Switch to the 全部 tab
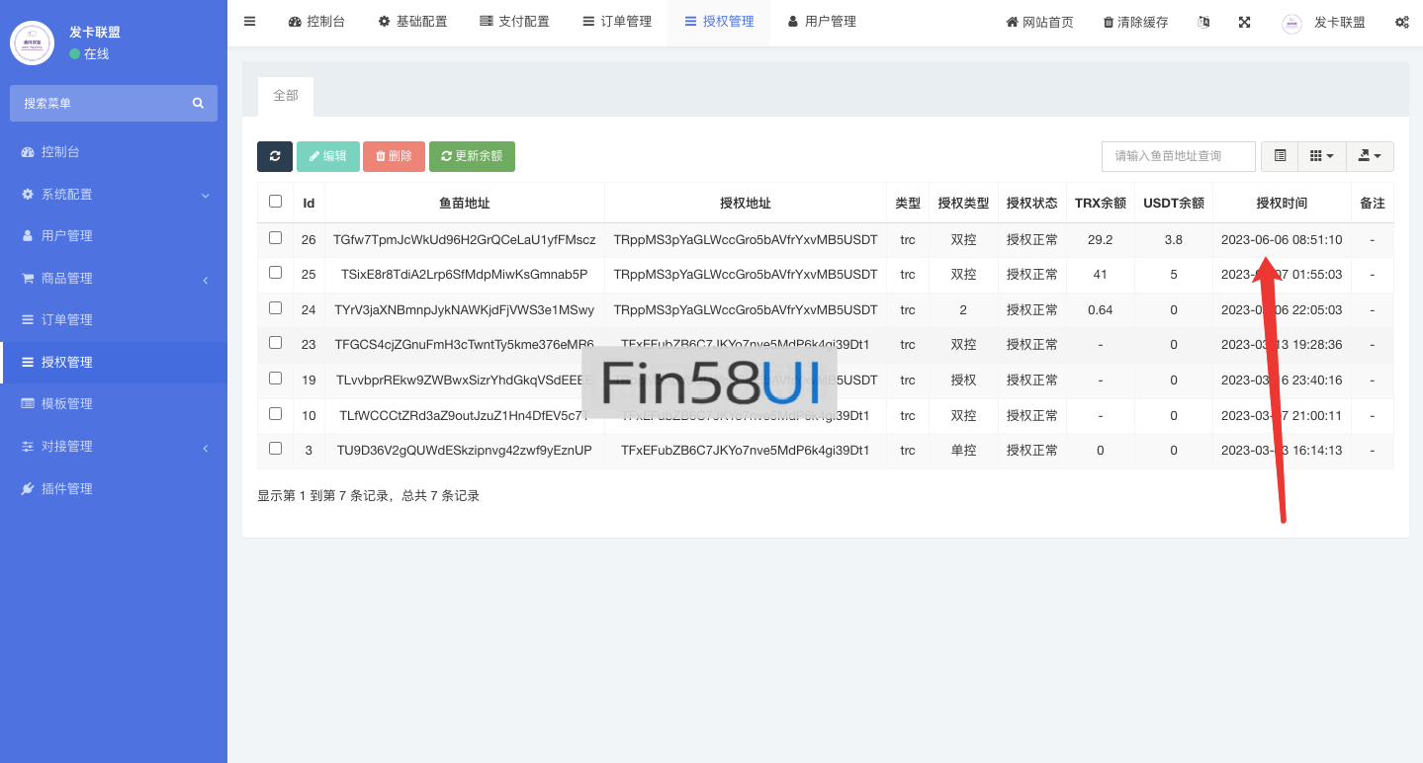 286,96
